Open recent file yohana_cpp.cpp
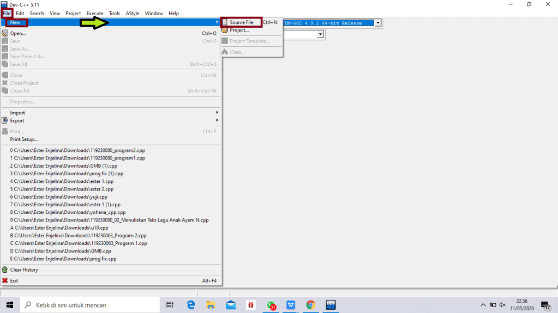Viewport: 558px width, 313px height. pyautogui.click(x=68, y=212)
